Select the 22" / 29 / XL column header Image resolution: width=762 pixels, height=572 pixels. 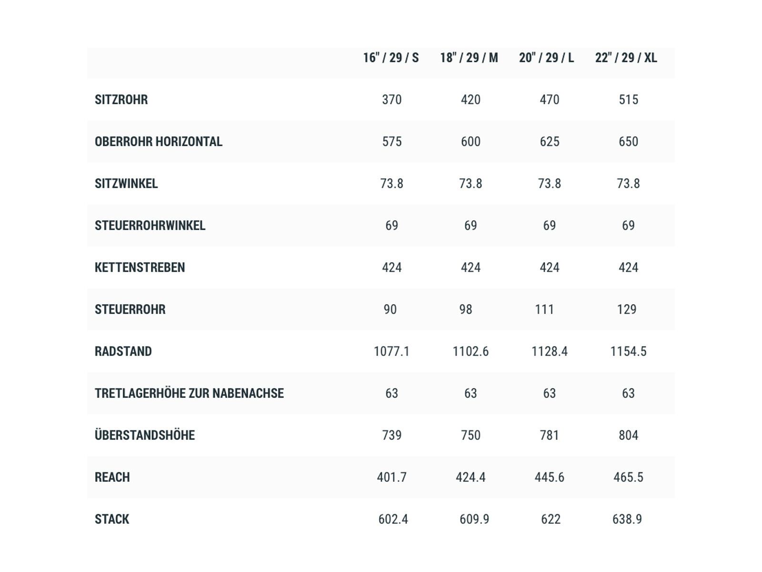coord(626,58)
